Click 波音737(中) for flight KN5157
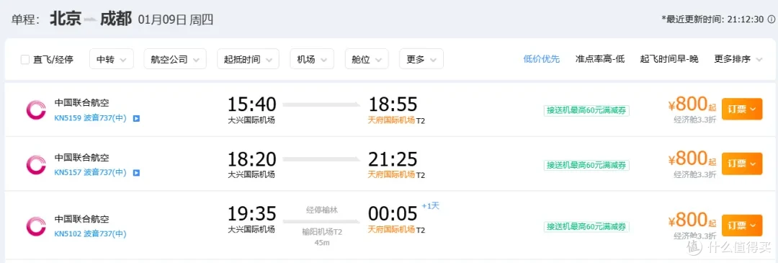Viewport: 778px width, 263px height. pyautogui.click(x=105, y=172)
